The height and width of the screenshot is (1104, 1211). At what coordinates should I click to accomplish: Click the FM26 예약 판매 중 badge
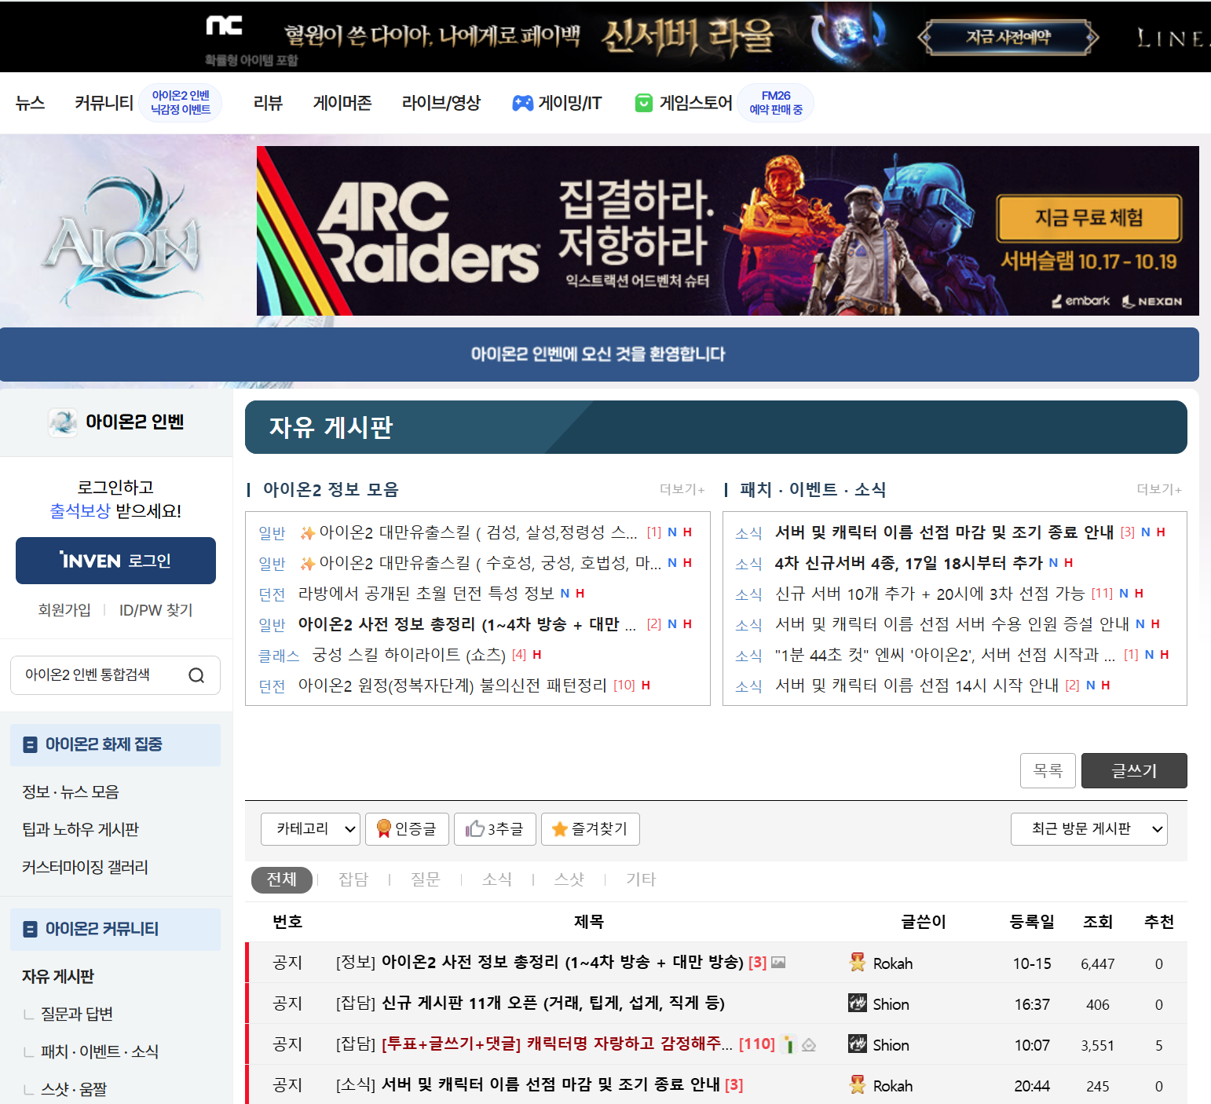(x=776, y=103)
